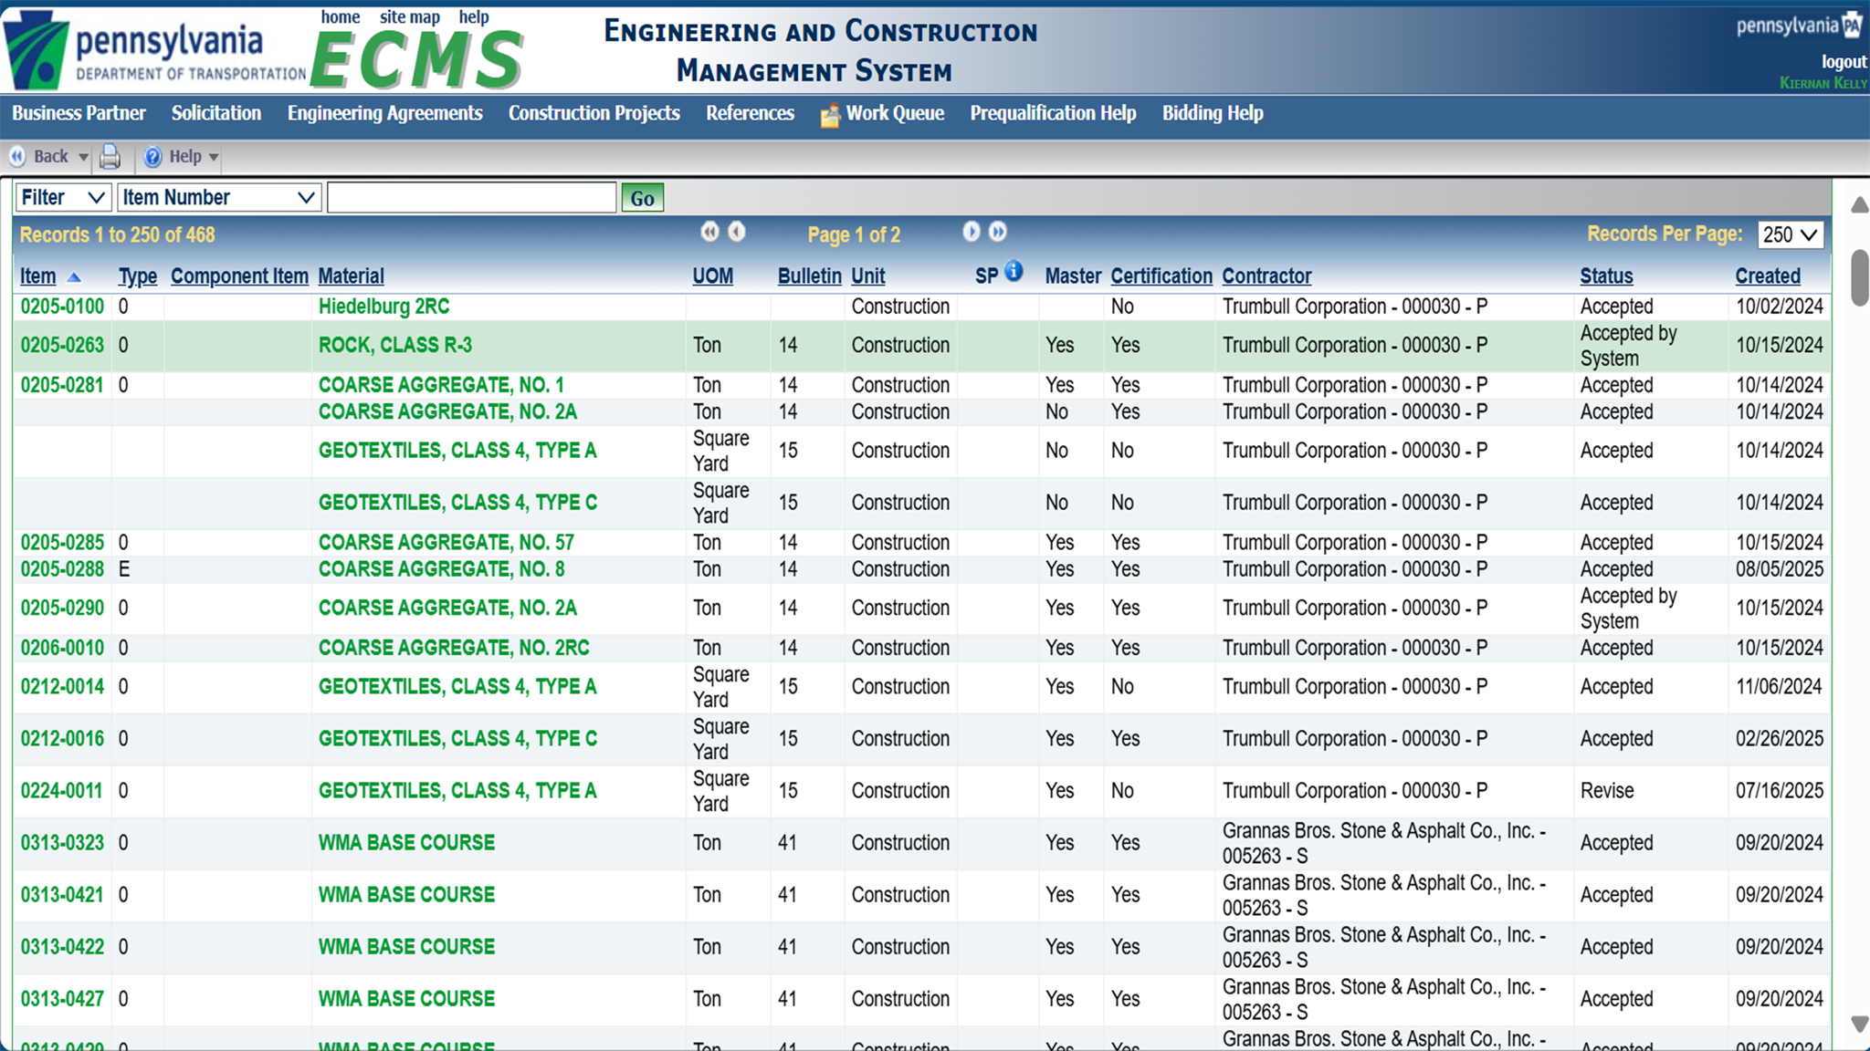Go to the next page of records
The image size is (1870, 1051).
point(972,232)
